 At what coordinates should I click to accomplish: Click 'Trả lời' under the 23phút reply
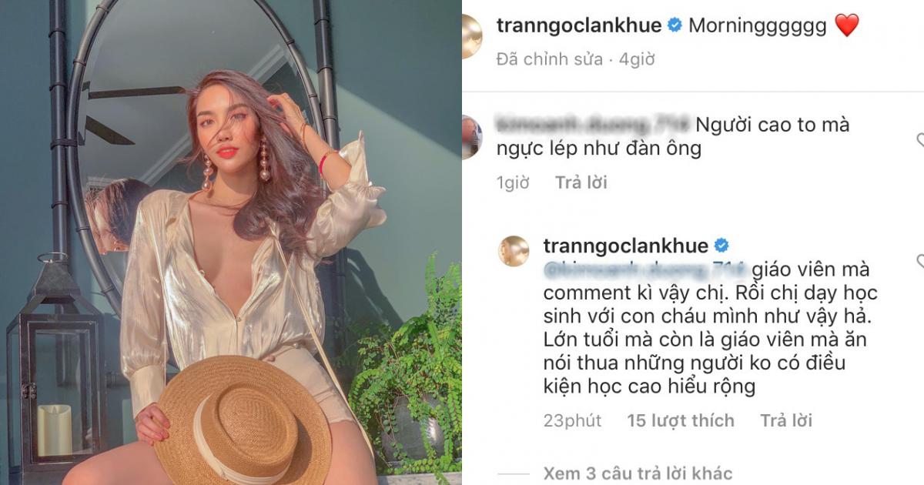[786, 420]
